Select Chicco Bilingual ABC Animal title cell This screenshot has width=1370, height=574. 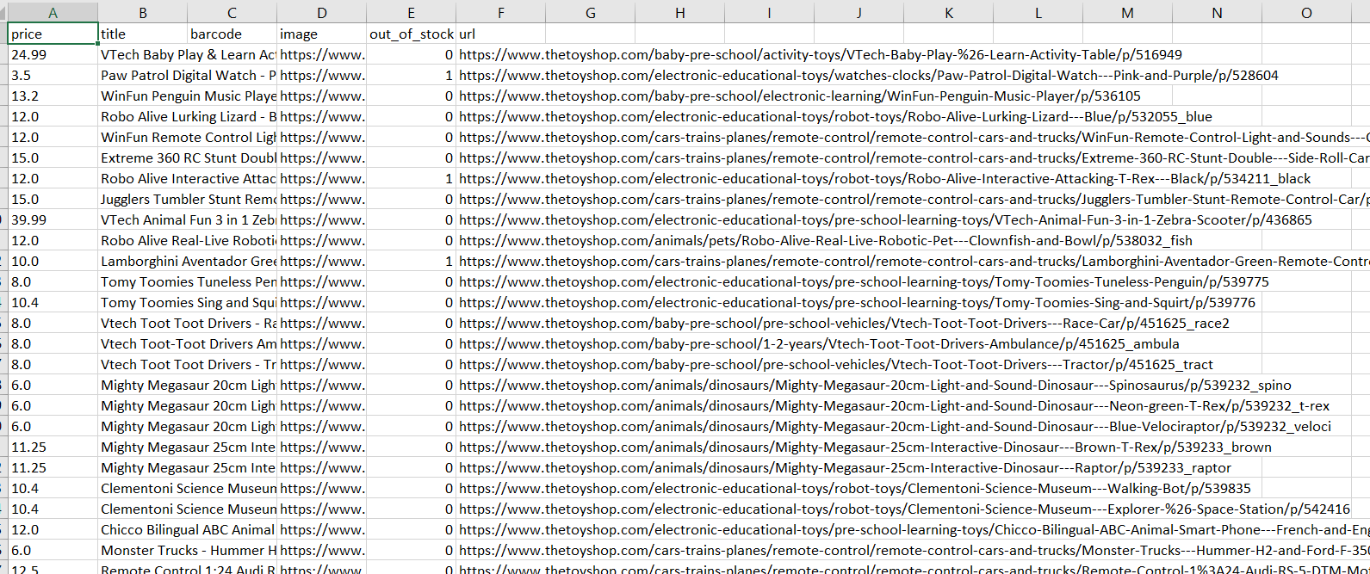pyautogui.click(x=188, y=529)
